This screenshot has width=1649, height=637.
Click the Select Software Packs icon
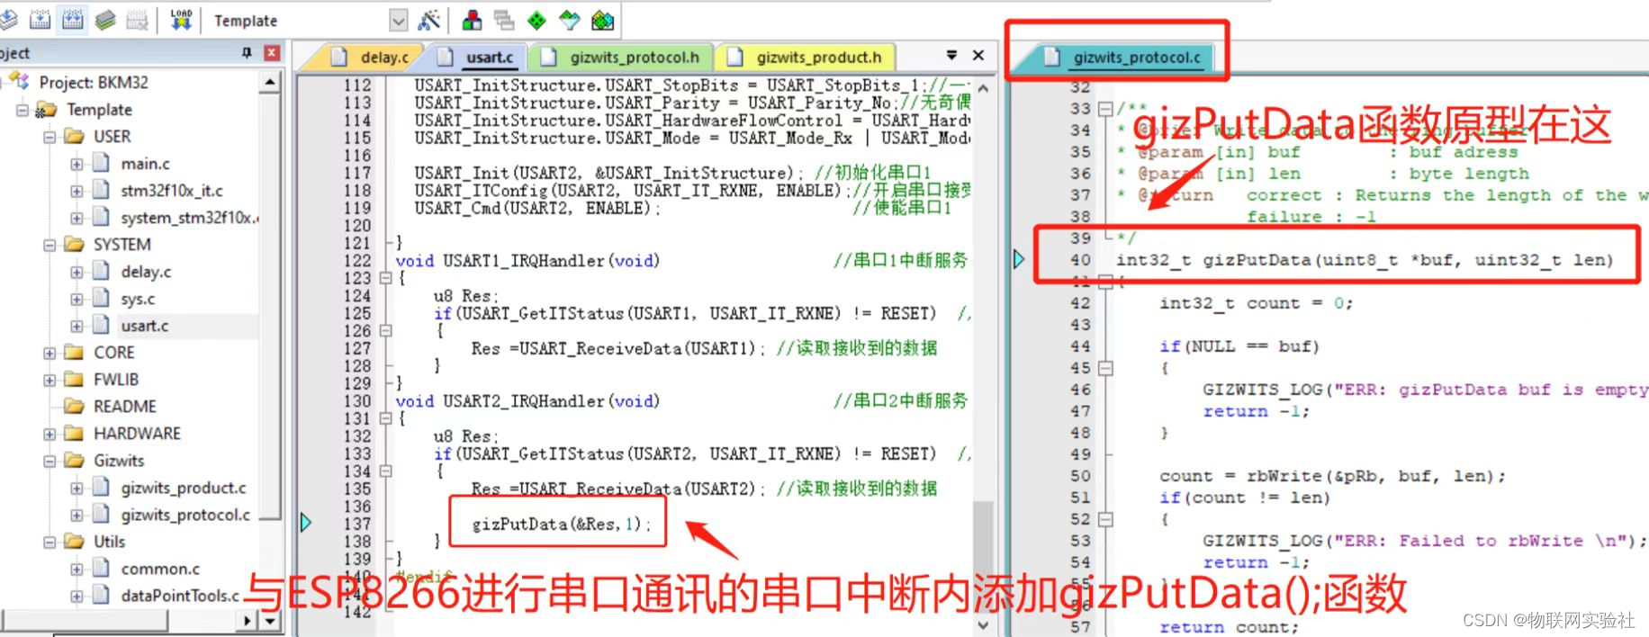pyautogui.click(x=570, y=20)
